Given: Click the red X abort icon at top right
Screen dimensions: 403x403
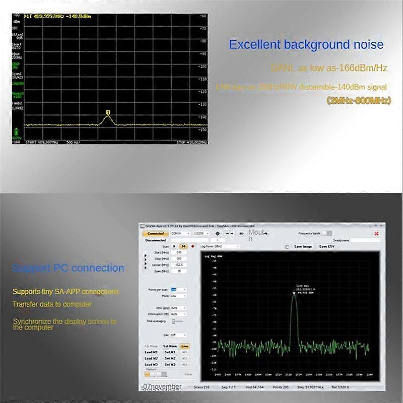Looking at the screenshot, I should pos(376,234).
